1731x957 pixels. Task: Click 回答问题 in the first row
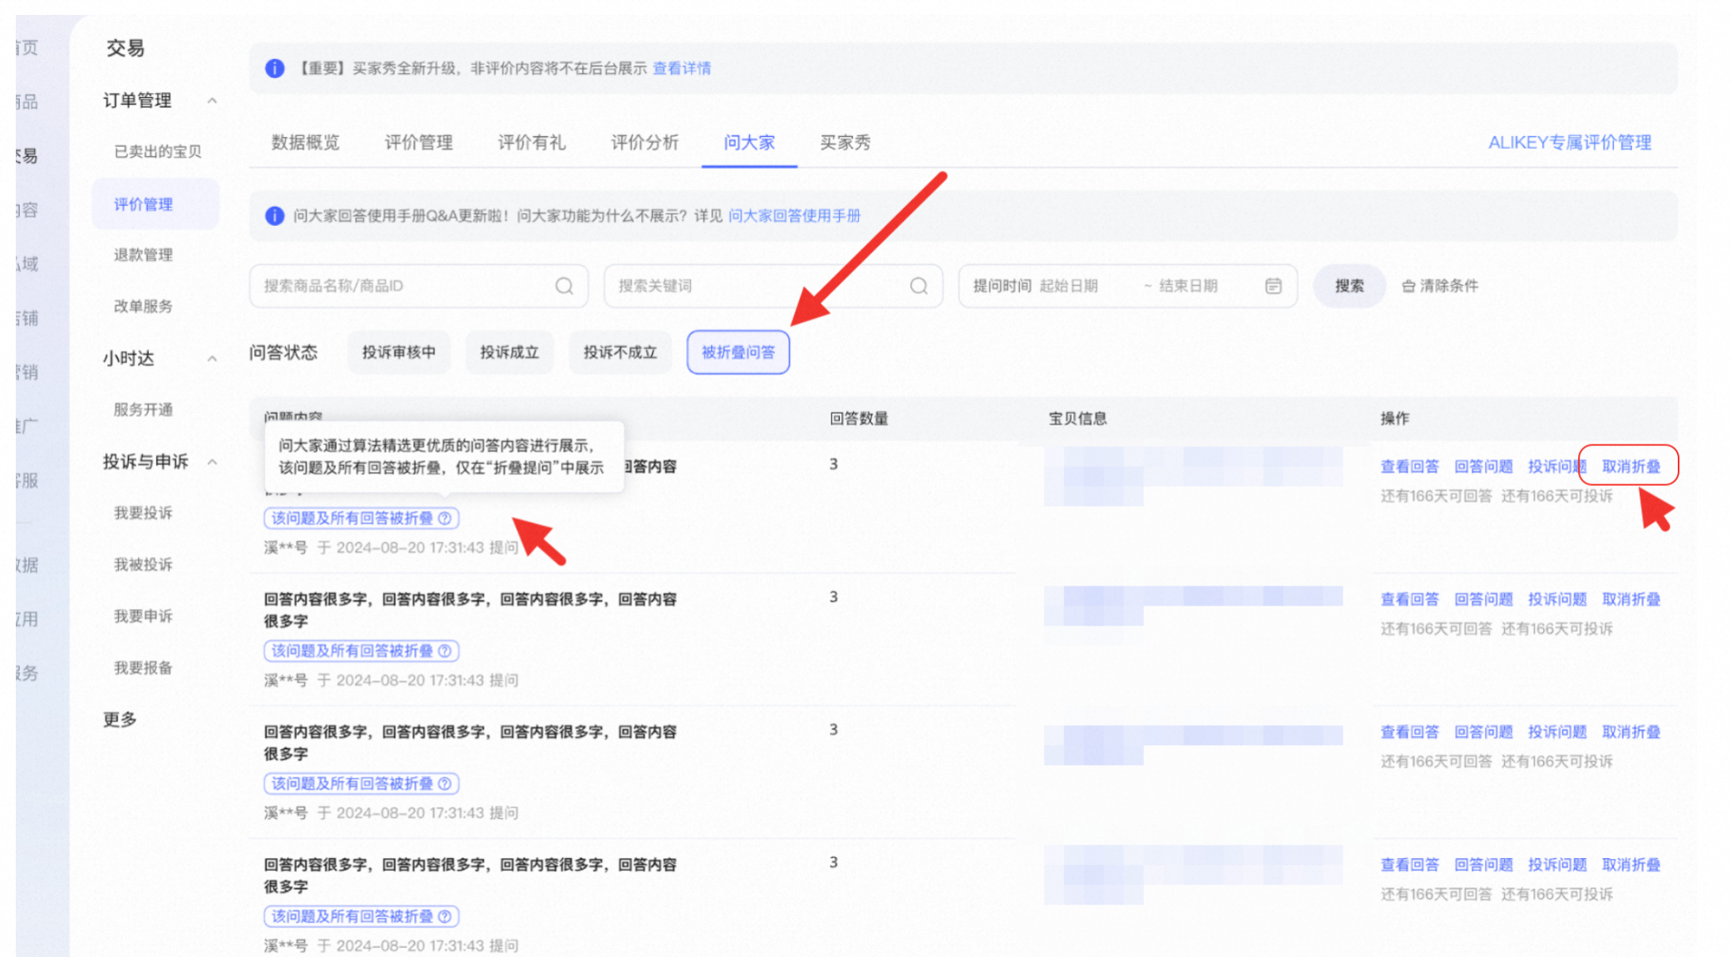coord(1483,467)
